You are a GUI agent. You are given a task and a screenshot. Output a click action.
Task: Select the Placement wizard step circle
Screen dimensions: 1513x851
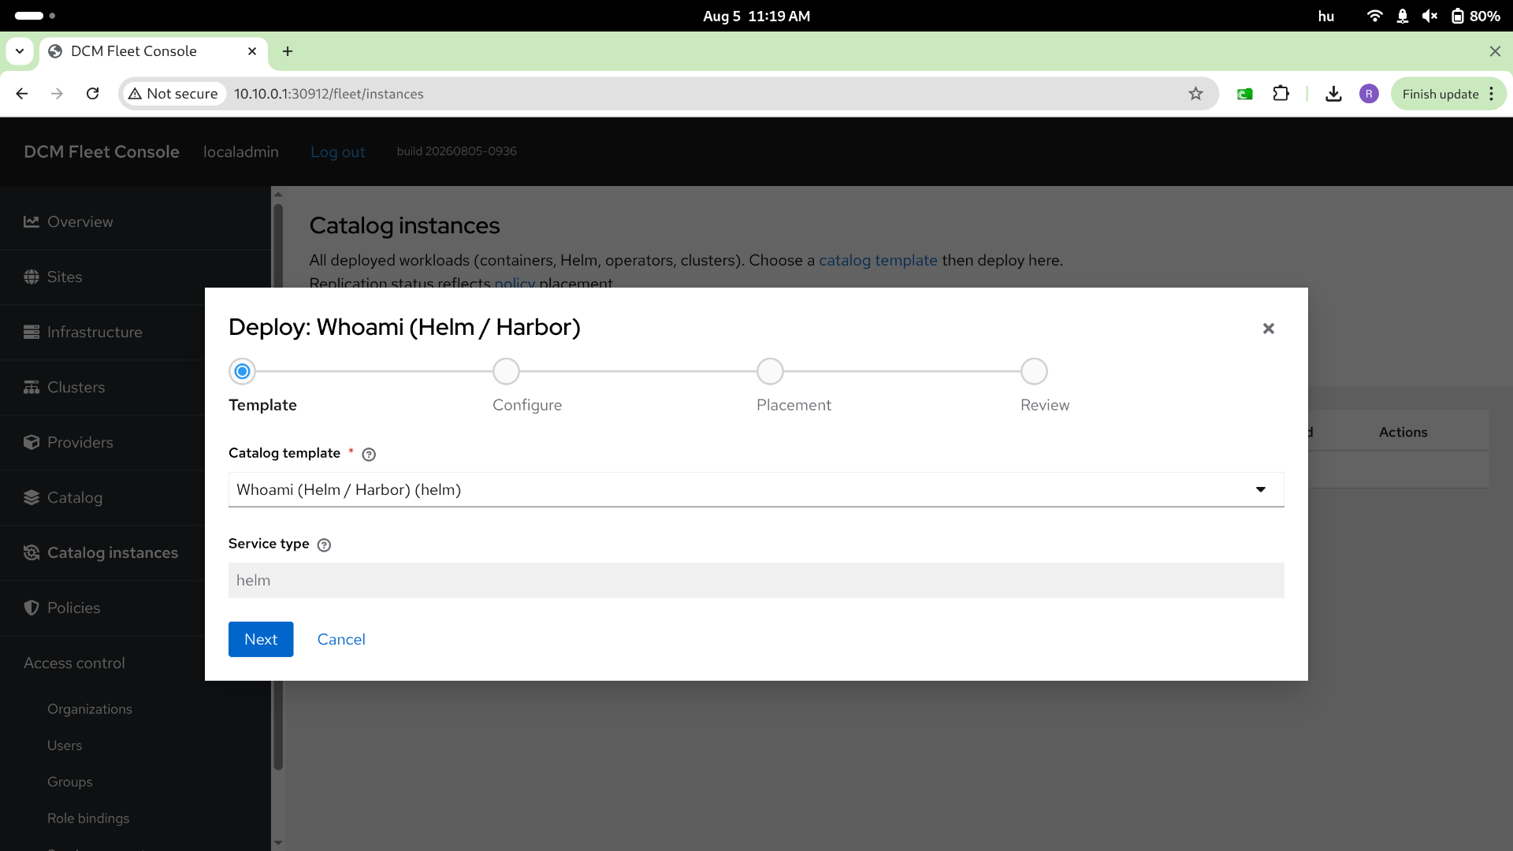coord(770,371)
